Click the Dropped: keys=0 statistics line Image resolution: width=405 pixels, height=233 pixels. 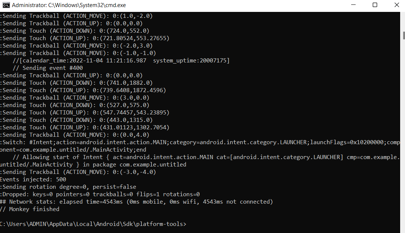[x=100, y=194]
